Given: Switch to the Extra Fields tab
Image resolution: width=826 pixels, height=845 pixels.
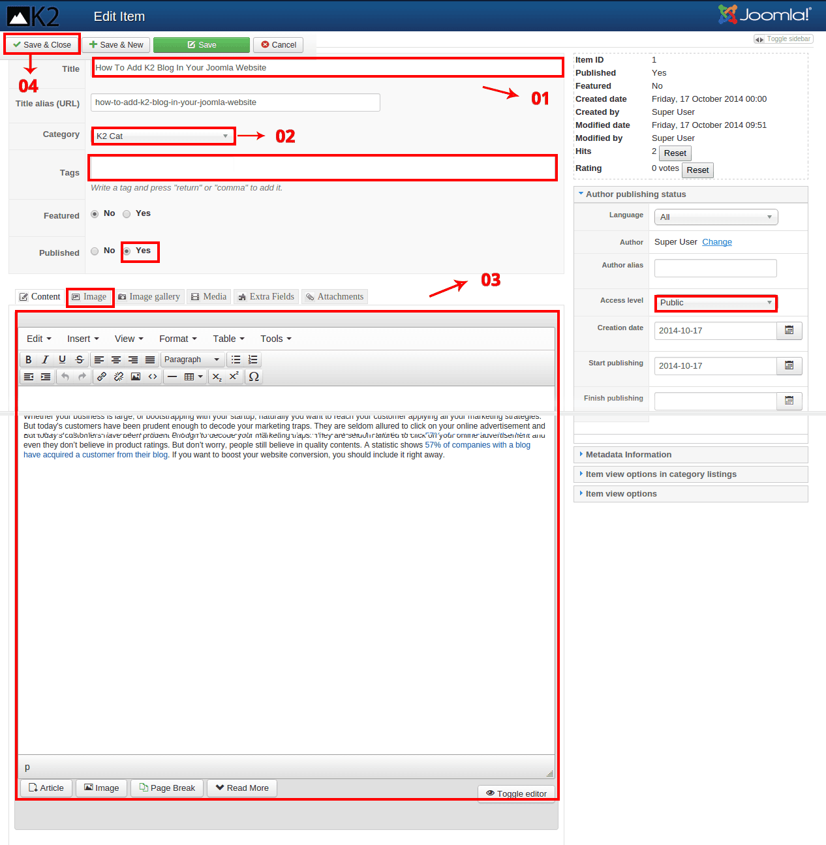Looking at the screenshot, I should tap(266, 297).
